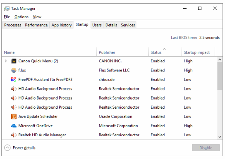This screenshot has height=159, width=225.
Task: Select the Realtek HD Audio Manager entry
Action: 42,135
